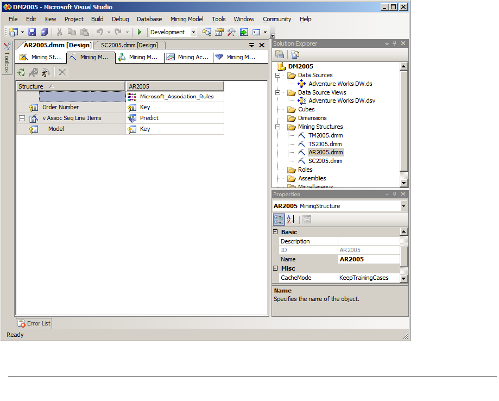Sort by the Structure column header
The image size is (499, 401).
click(x=71, y=86)
